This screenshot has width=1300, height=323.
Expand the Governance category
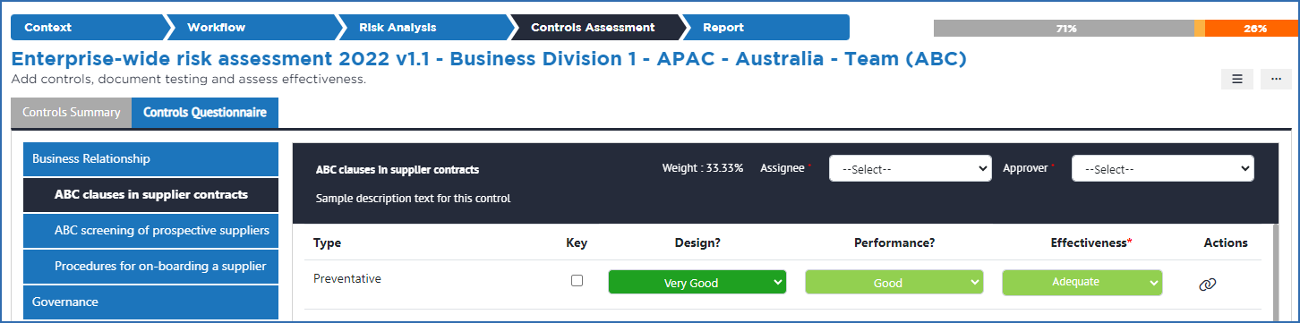[x=150, y=302]
